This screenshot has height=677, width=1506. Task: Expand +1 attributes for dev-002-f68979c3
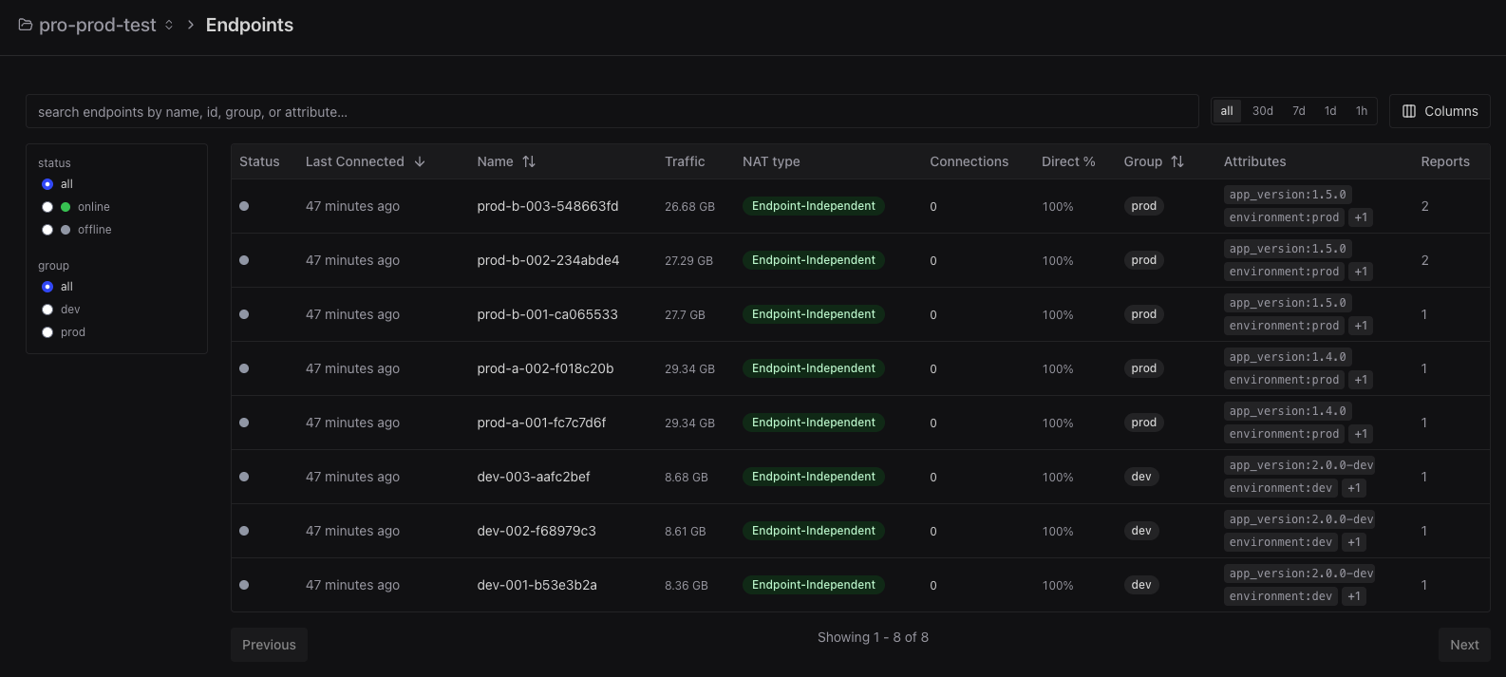[1354, 542]
